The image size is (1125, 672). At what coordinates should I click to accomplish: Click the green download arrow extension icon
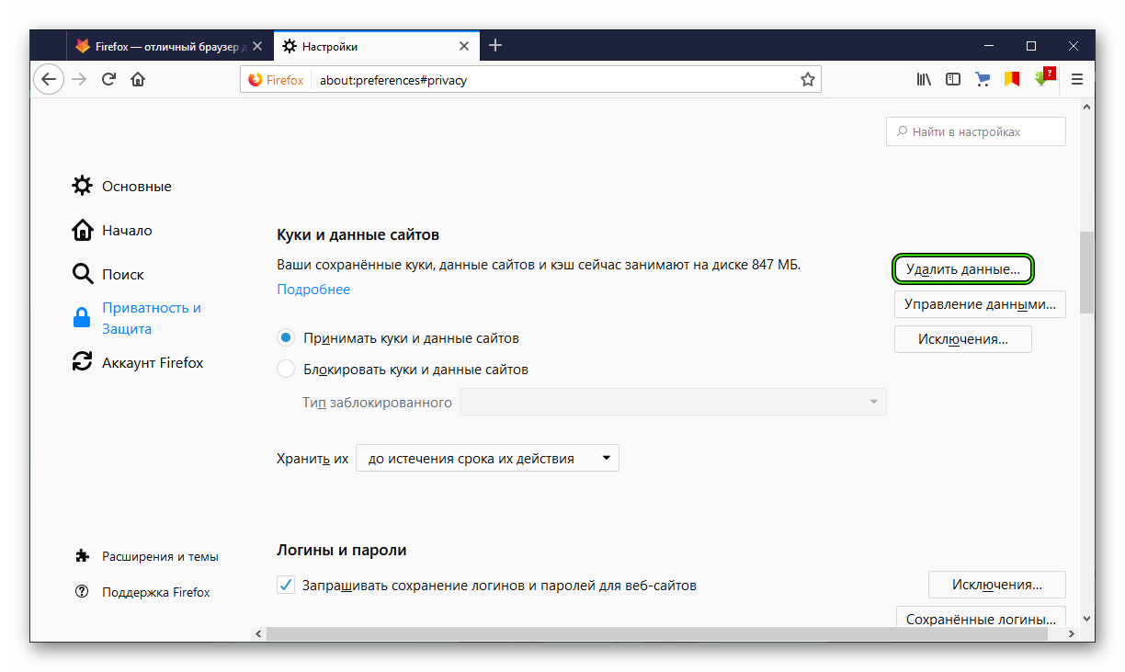point(1043,78)
